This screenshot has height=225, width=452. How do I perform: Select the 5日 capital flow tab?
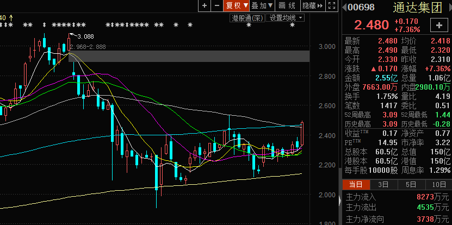pos(411,185)
